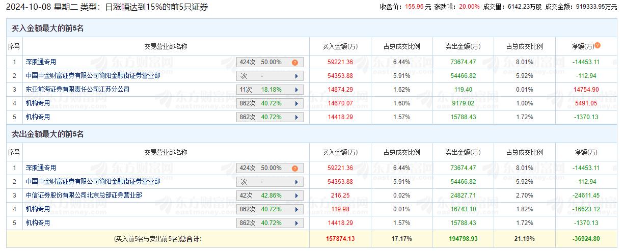Open 东亚前海证券有限责任公司江苏分公司 link
Viewport: 624px width, 251px height.
(77, 89)
